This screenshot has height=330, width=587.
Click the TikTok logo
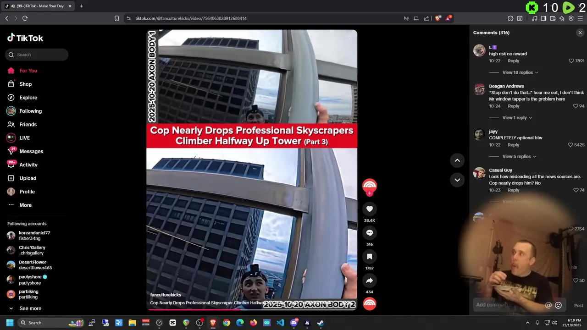25,38
